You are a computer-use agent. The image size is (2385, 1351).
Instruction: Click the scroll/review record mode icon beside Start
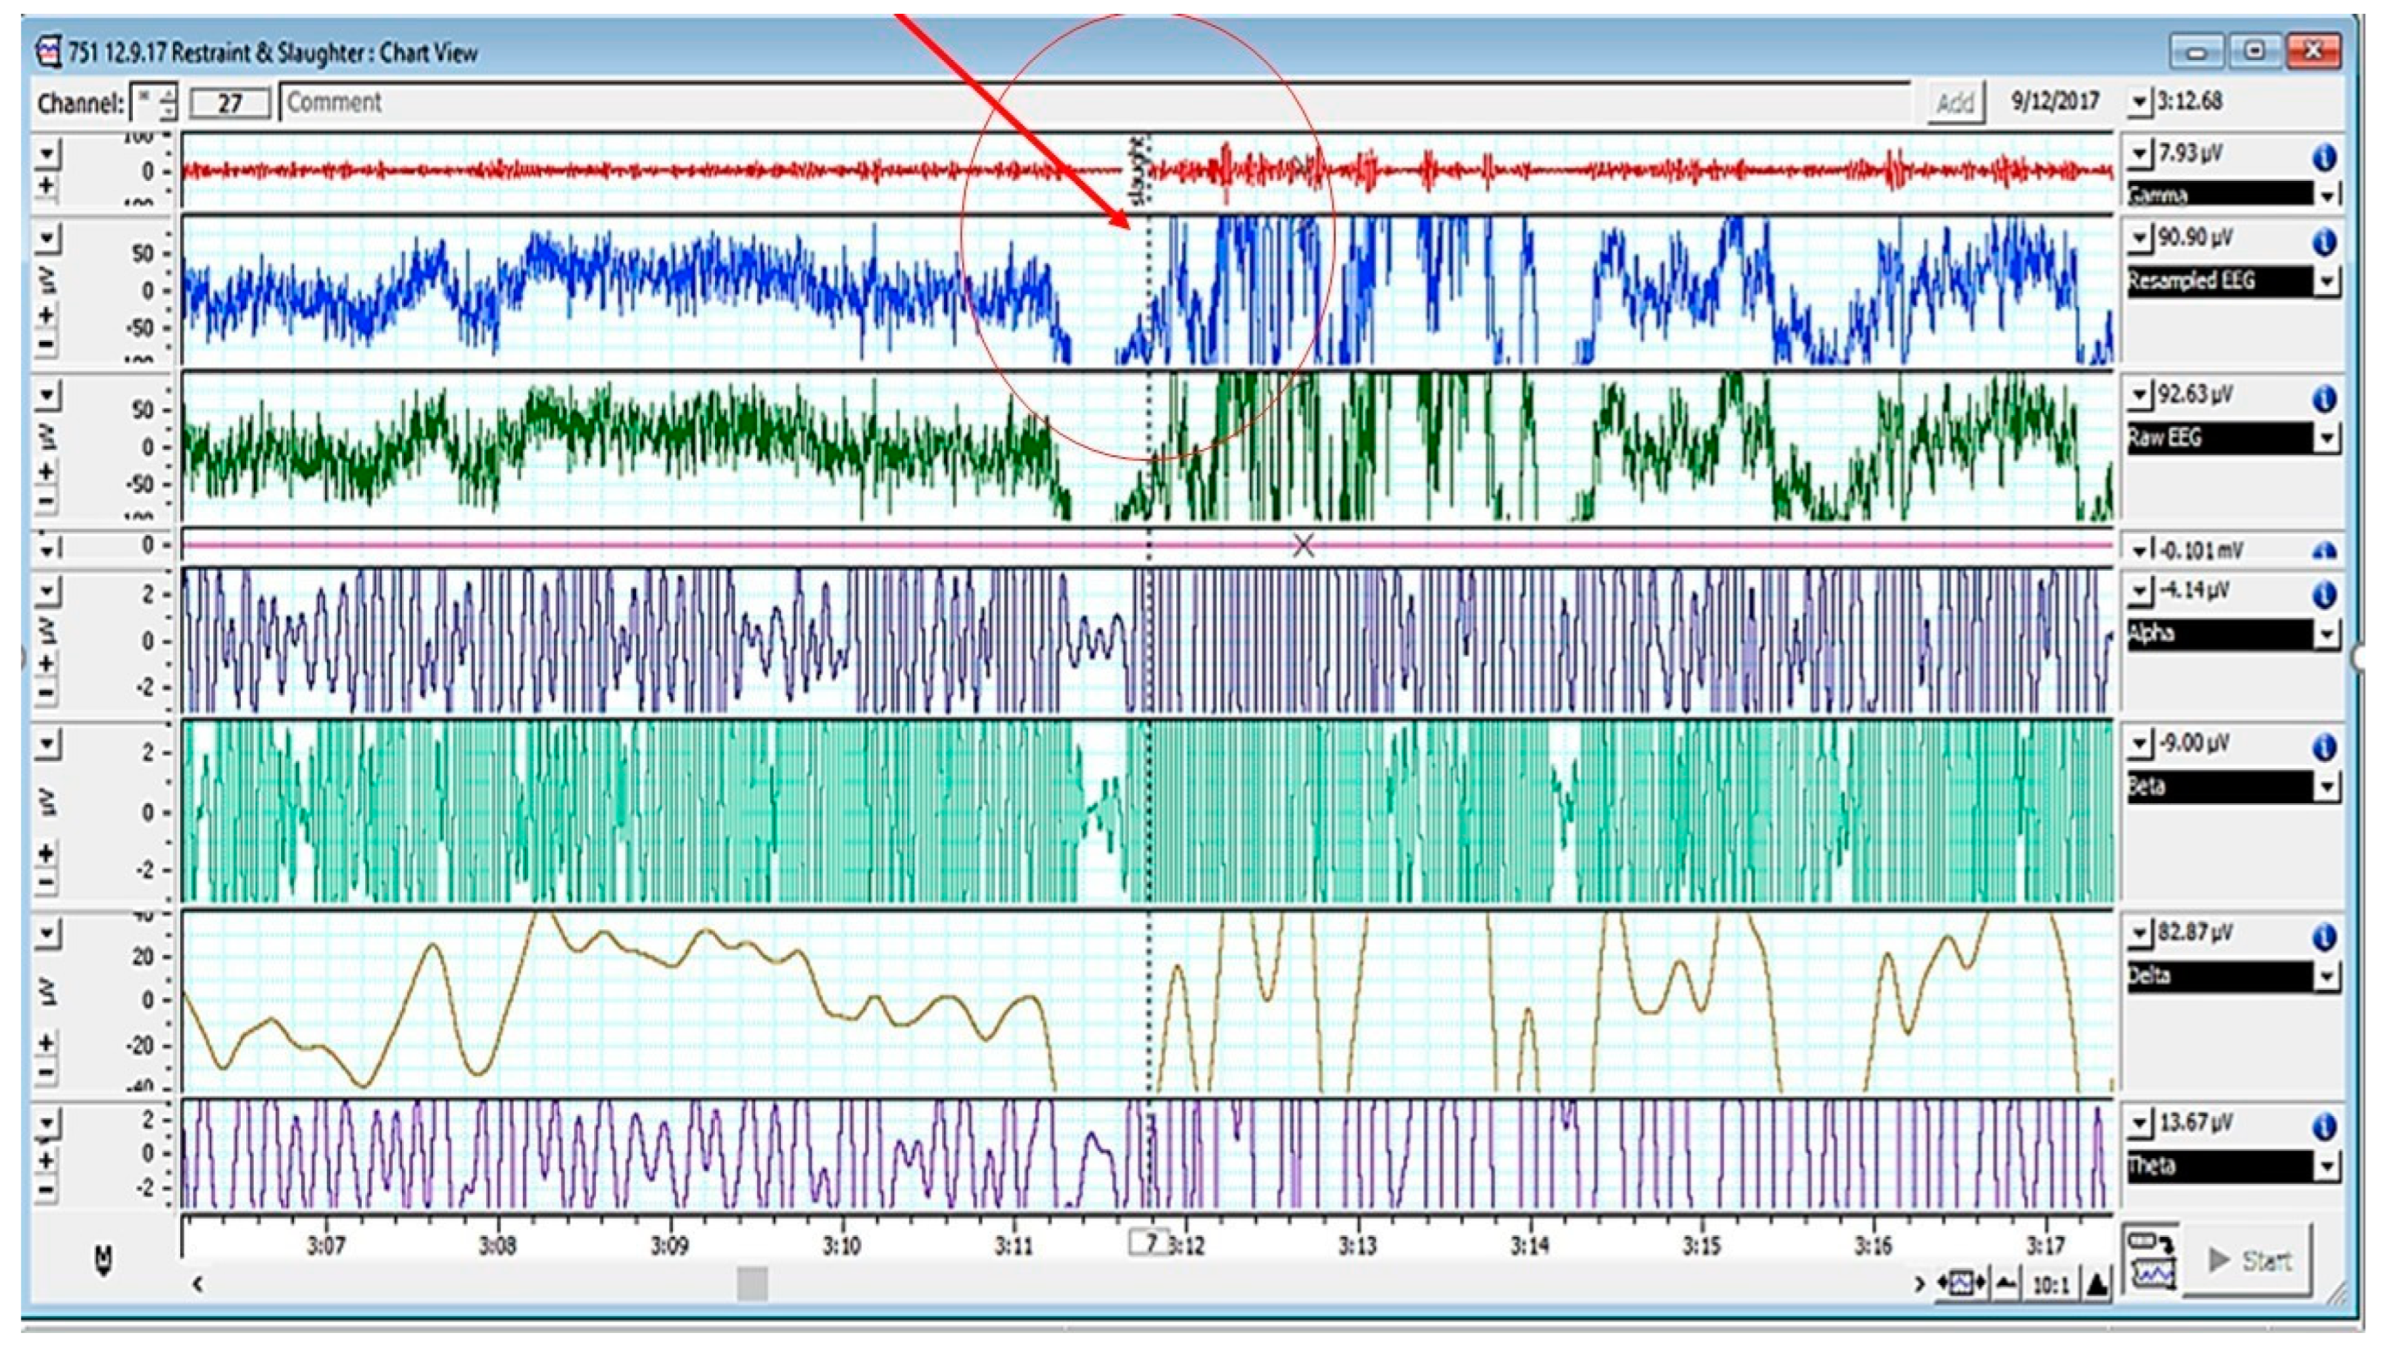pos(2151,1260)
